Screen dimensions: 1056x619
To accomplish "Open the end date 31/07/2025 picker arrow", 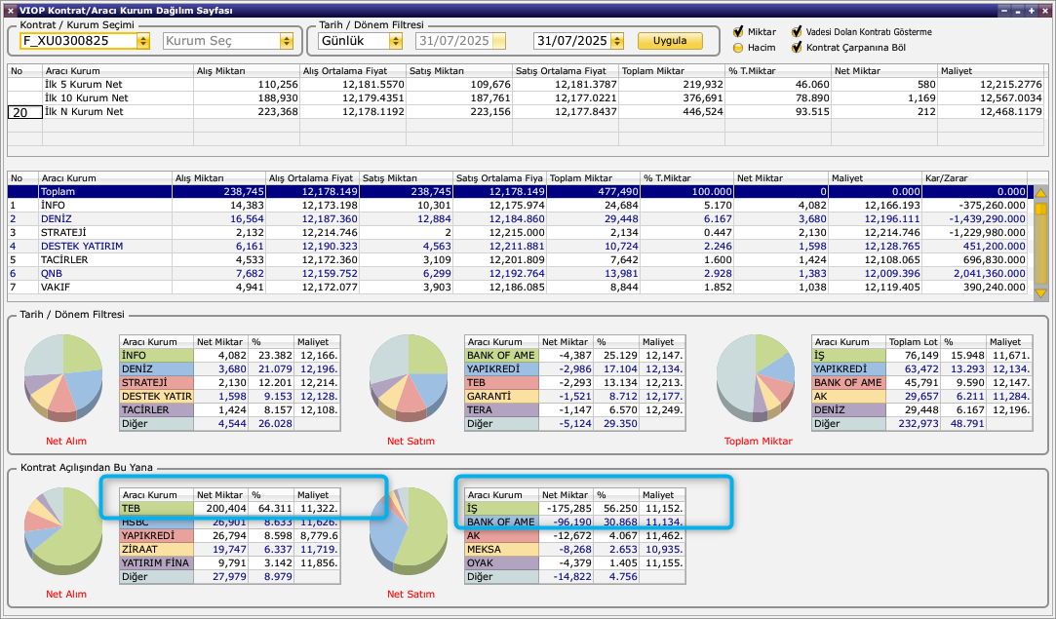I will tap(617, 41).
